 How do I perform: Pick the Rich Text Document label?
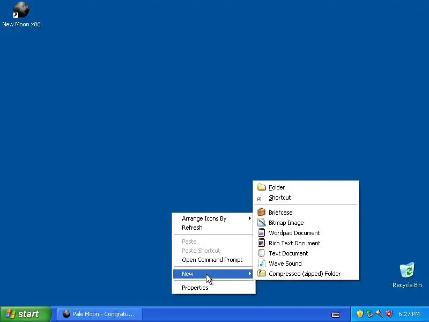coord(294,243)
